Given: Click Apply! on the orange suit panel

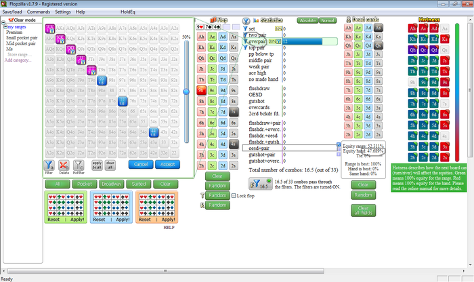Looking at the screenshot, I should pos(168,220).
